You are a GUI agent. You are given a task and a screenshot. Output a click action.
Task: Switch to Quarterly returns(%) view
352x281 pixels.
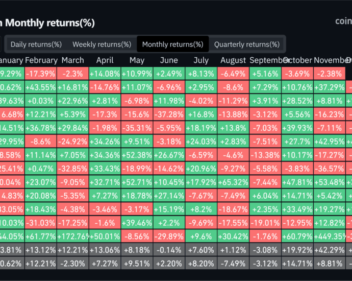tap(247, 44)
